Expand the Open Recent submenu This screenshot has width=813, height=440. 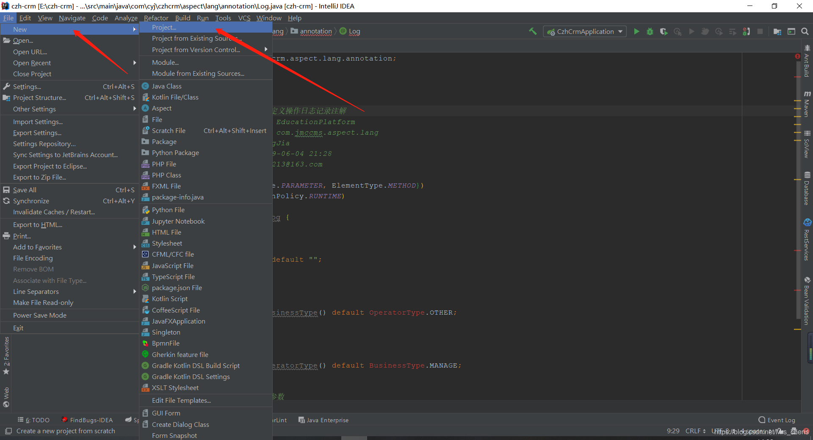tap(70, 63)
